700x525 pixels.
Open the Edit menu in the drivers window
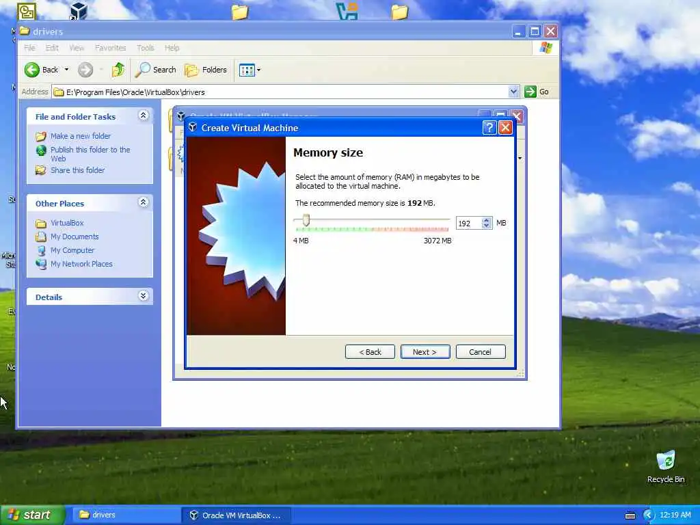coord(52,48)
